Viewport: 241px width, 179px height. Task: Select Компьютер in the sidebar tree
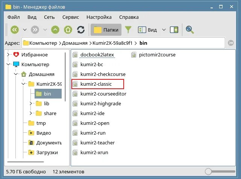coord(35,64)
